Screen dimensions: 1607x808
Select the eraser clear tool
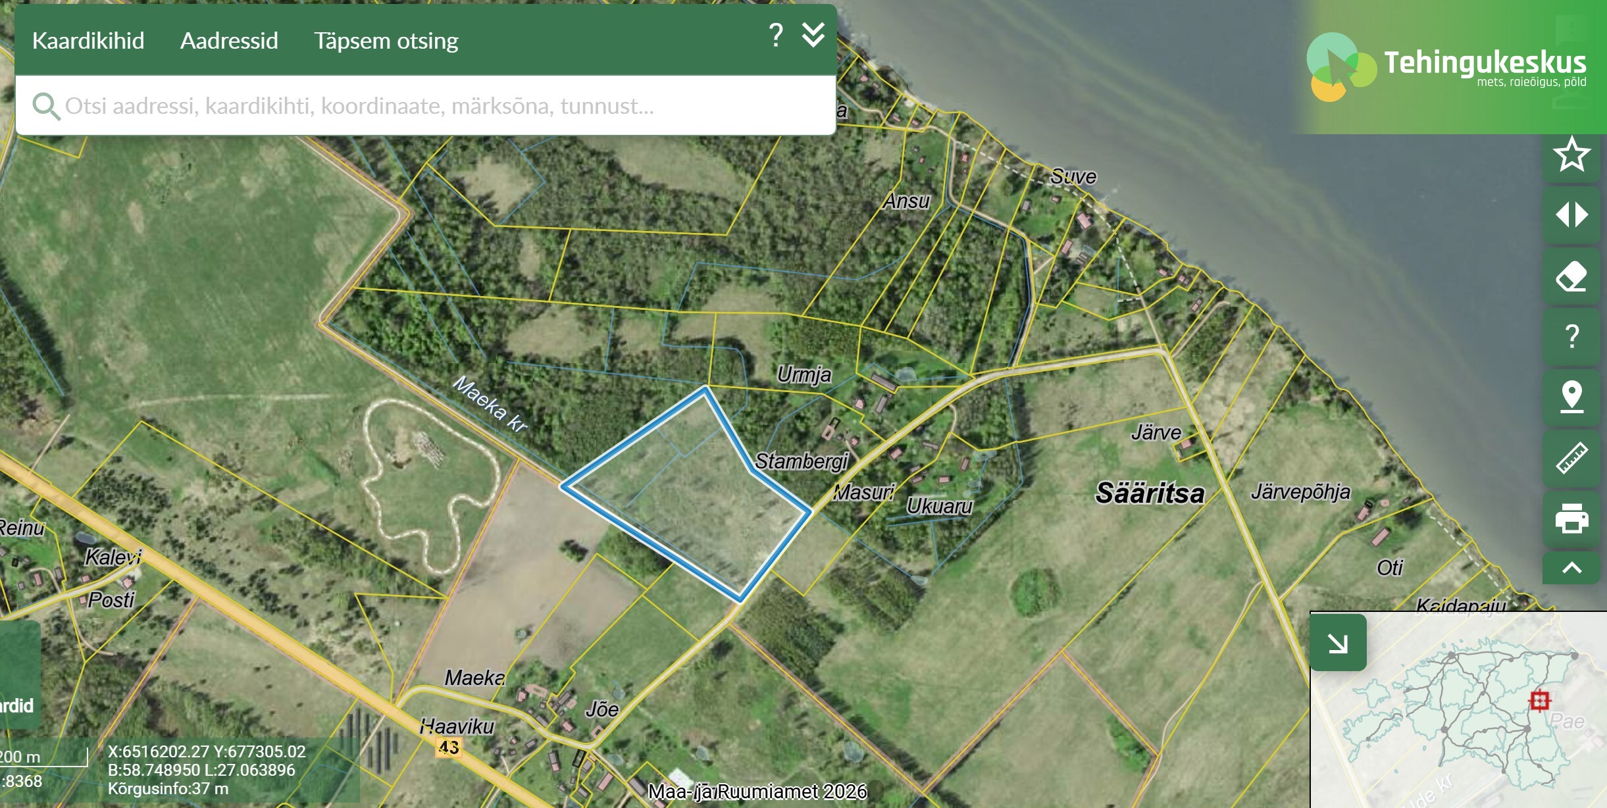(x=1571, y=276)
